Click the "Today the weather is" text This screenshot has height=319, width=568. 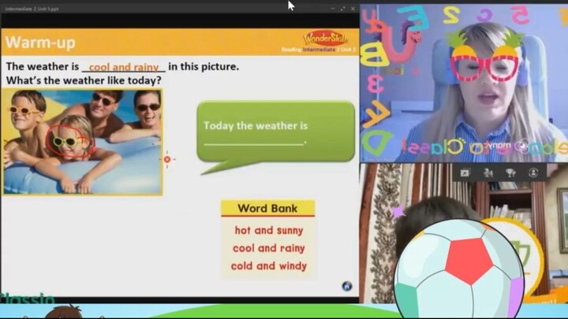[256, 125]
